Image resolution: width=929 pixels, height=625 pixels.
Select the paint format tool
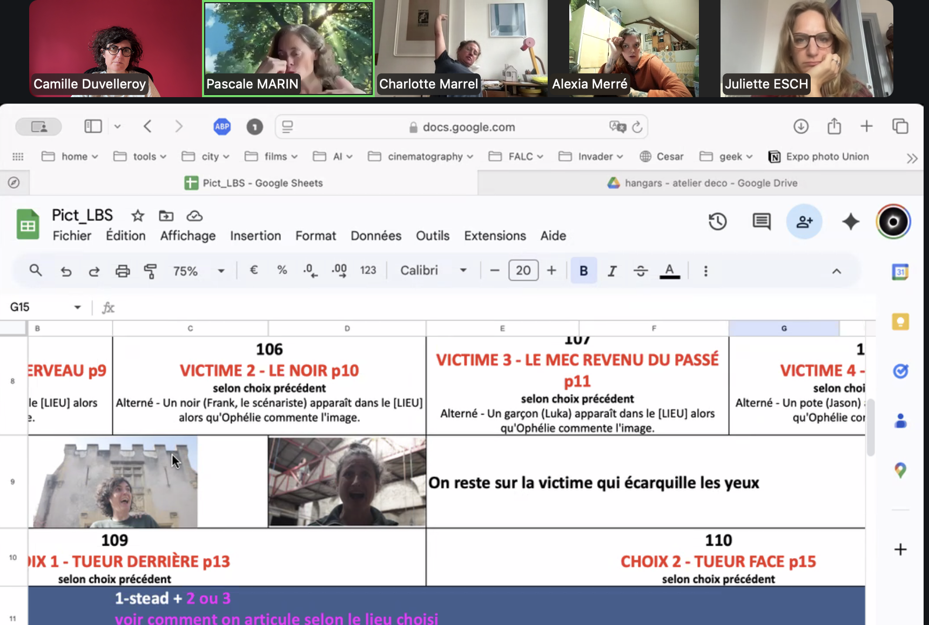click(151, 271)
